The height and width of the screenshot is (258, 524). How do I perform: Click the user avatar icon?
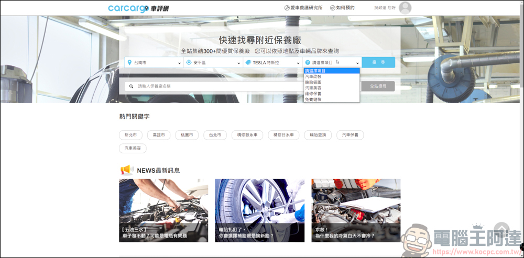405,8
